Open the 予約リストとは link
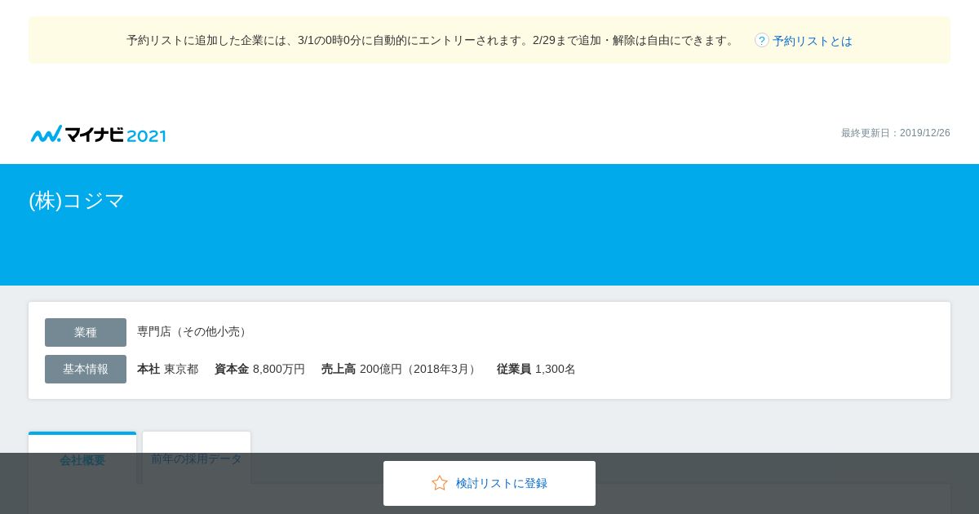Viewport: 979px width, 514px height. 813,41
